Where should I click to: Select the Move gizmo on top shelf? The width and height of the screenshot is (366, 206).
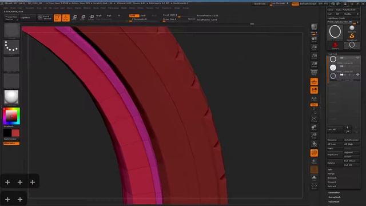tap(75, 18)
